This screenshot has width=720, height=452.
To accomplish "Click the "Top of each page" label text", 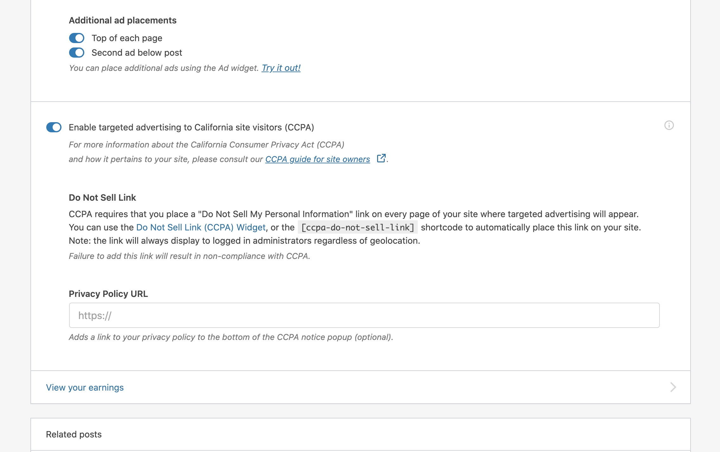I will [127, 38].
